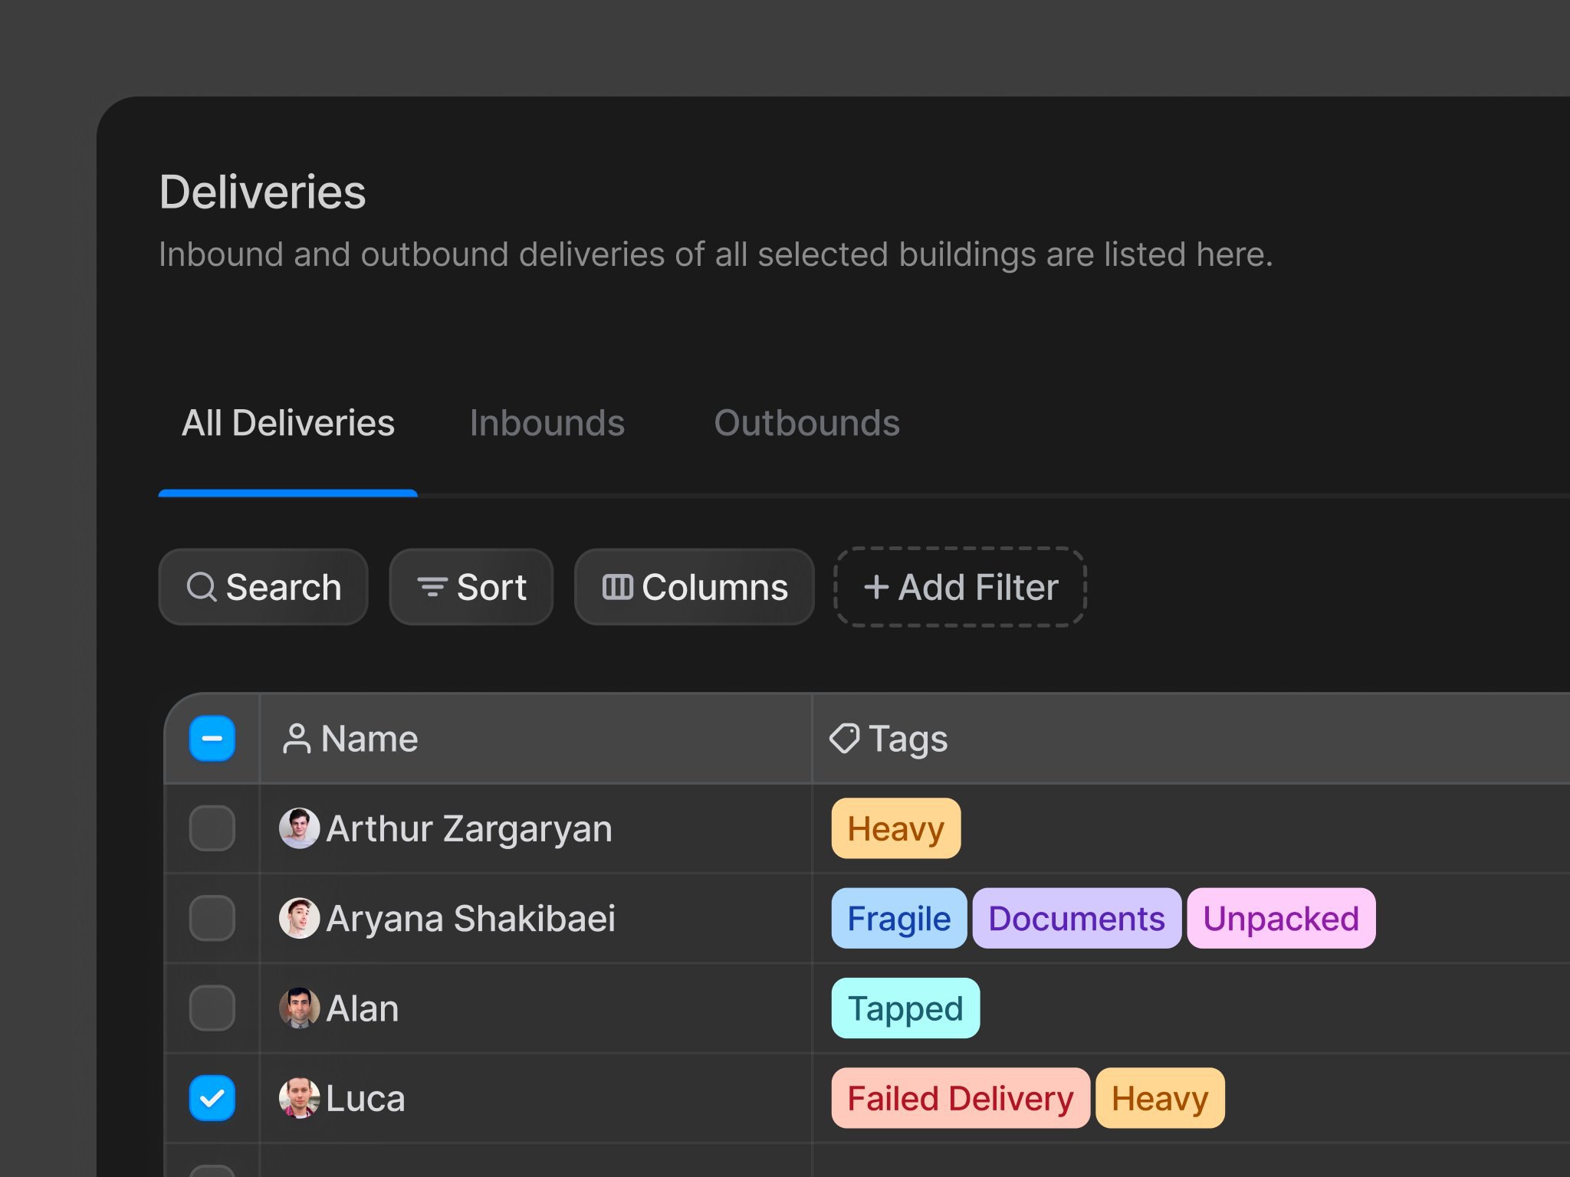Open the Sort options
The width and height of the screenshot is (1570, 1177).
tap(471, 588)
